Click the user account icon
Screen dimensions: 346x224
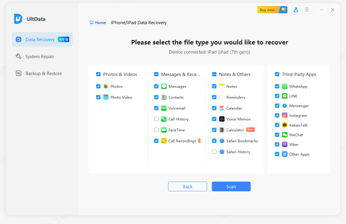tap(296, 10)
